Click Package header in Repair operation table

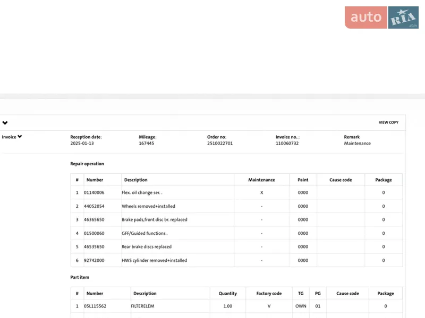point(384,180)
